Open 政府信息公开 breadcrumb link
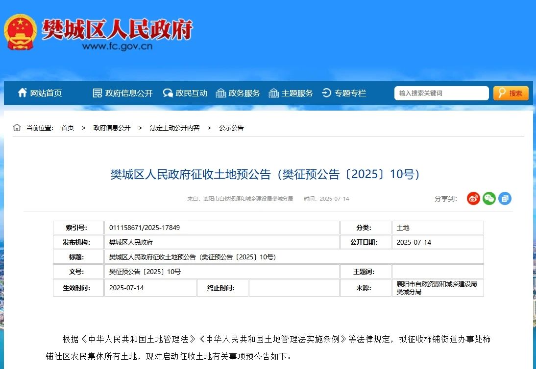The height and width of the screenshot is (369, 536). [112, 128]
